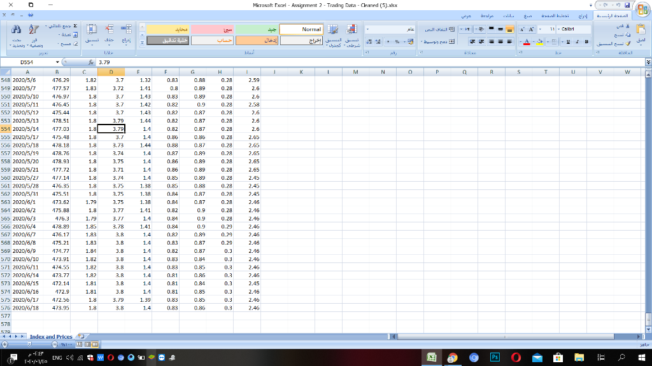Open the font size 11 dropdown

(540, 29)
